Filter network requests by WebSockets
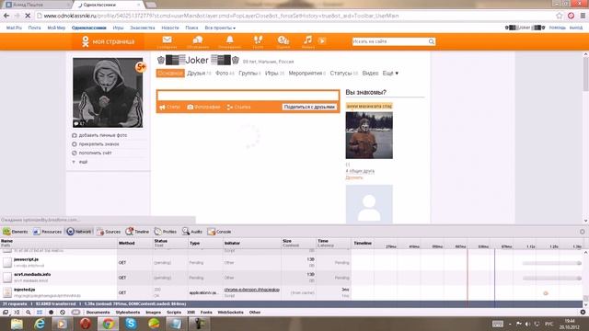Image resolution: width=589 pixels, height=331 pixels. point(230,313)
